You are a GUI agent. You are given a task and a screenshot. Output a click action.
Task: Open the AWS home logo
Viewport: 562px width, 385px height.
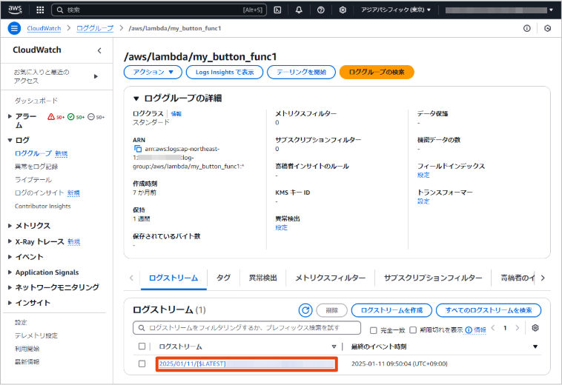15,10
